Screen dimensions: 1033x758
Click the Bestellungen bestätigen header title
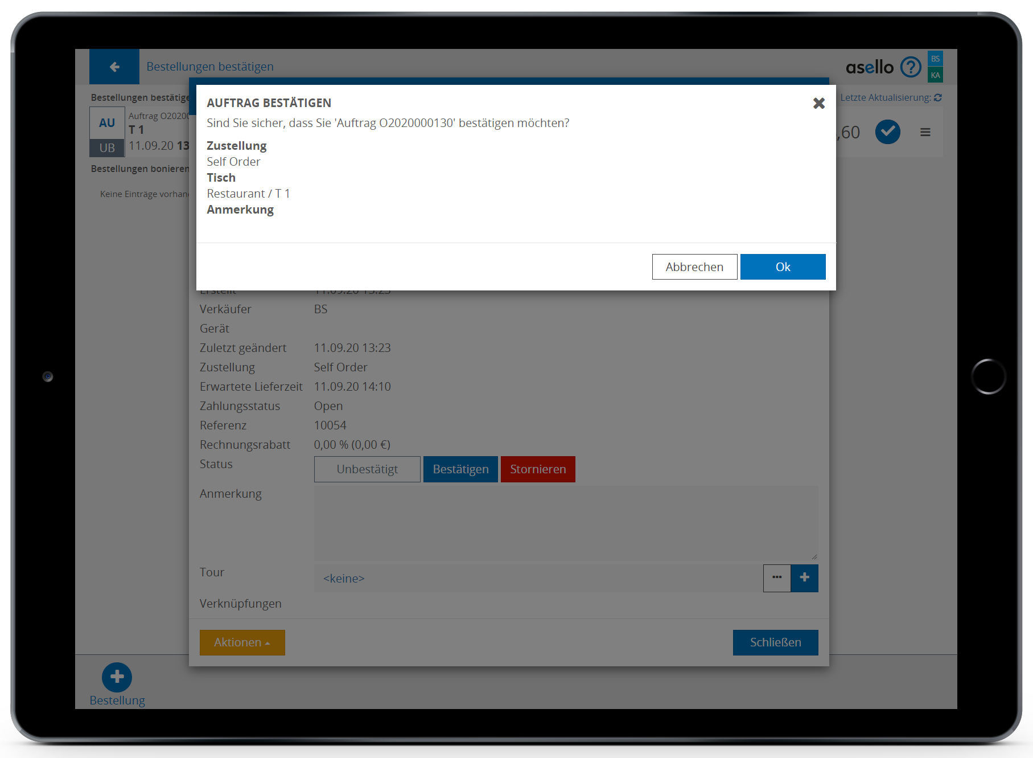[x=210, y=67]
